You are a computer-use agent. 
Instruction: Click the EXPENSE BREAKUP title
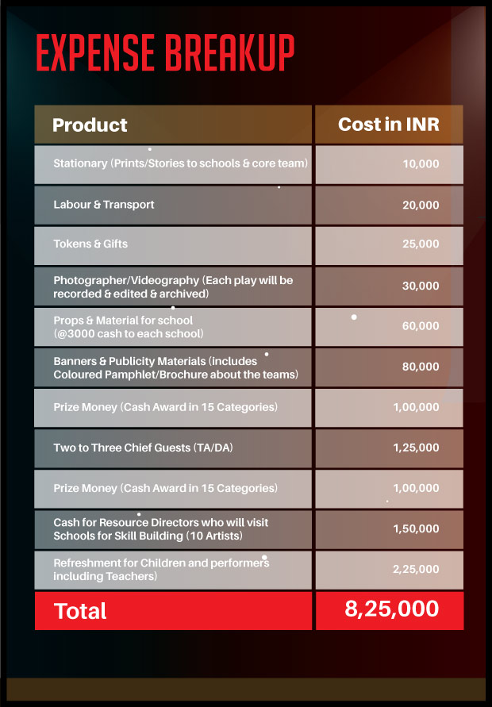[165, 55]
